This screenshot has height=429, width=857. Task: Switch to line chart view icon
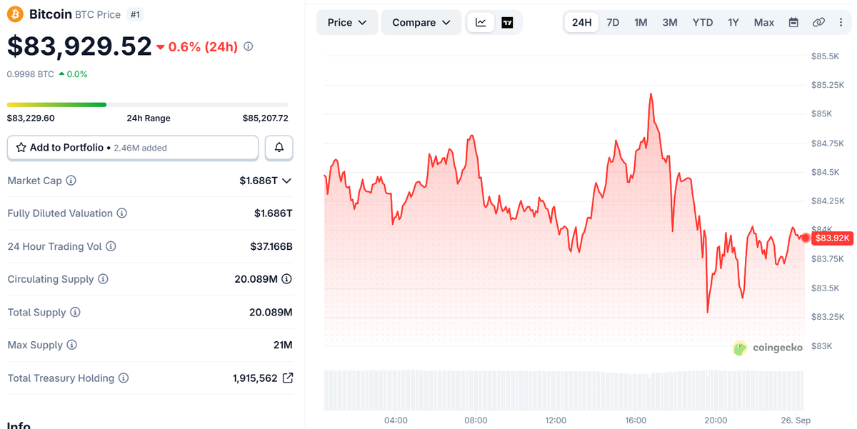pyautogui.click(x=481, y=22)
